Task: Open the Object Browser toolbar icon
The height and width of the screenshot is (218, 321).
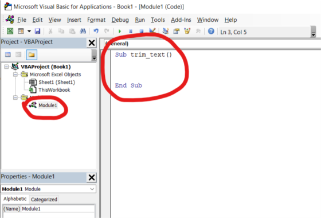Action: pos(187,31)
